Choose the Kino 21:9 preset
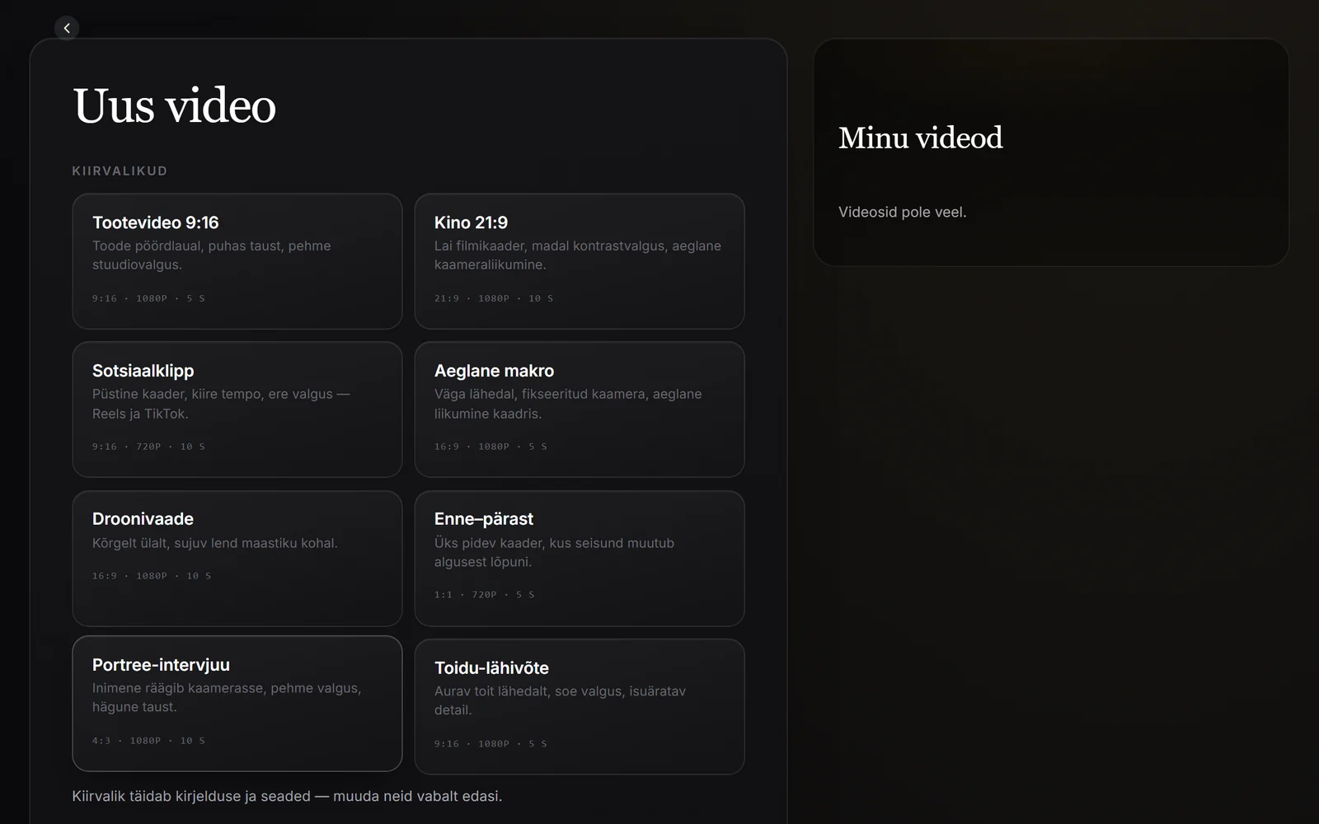1319x824 pixels. pyautogui.click(x=580, y=261)
